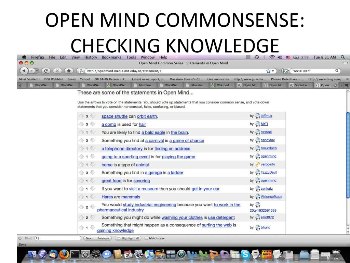Click the 'social web' search field

(313, 71)
